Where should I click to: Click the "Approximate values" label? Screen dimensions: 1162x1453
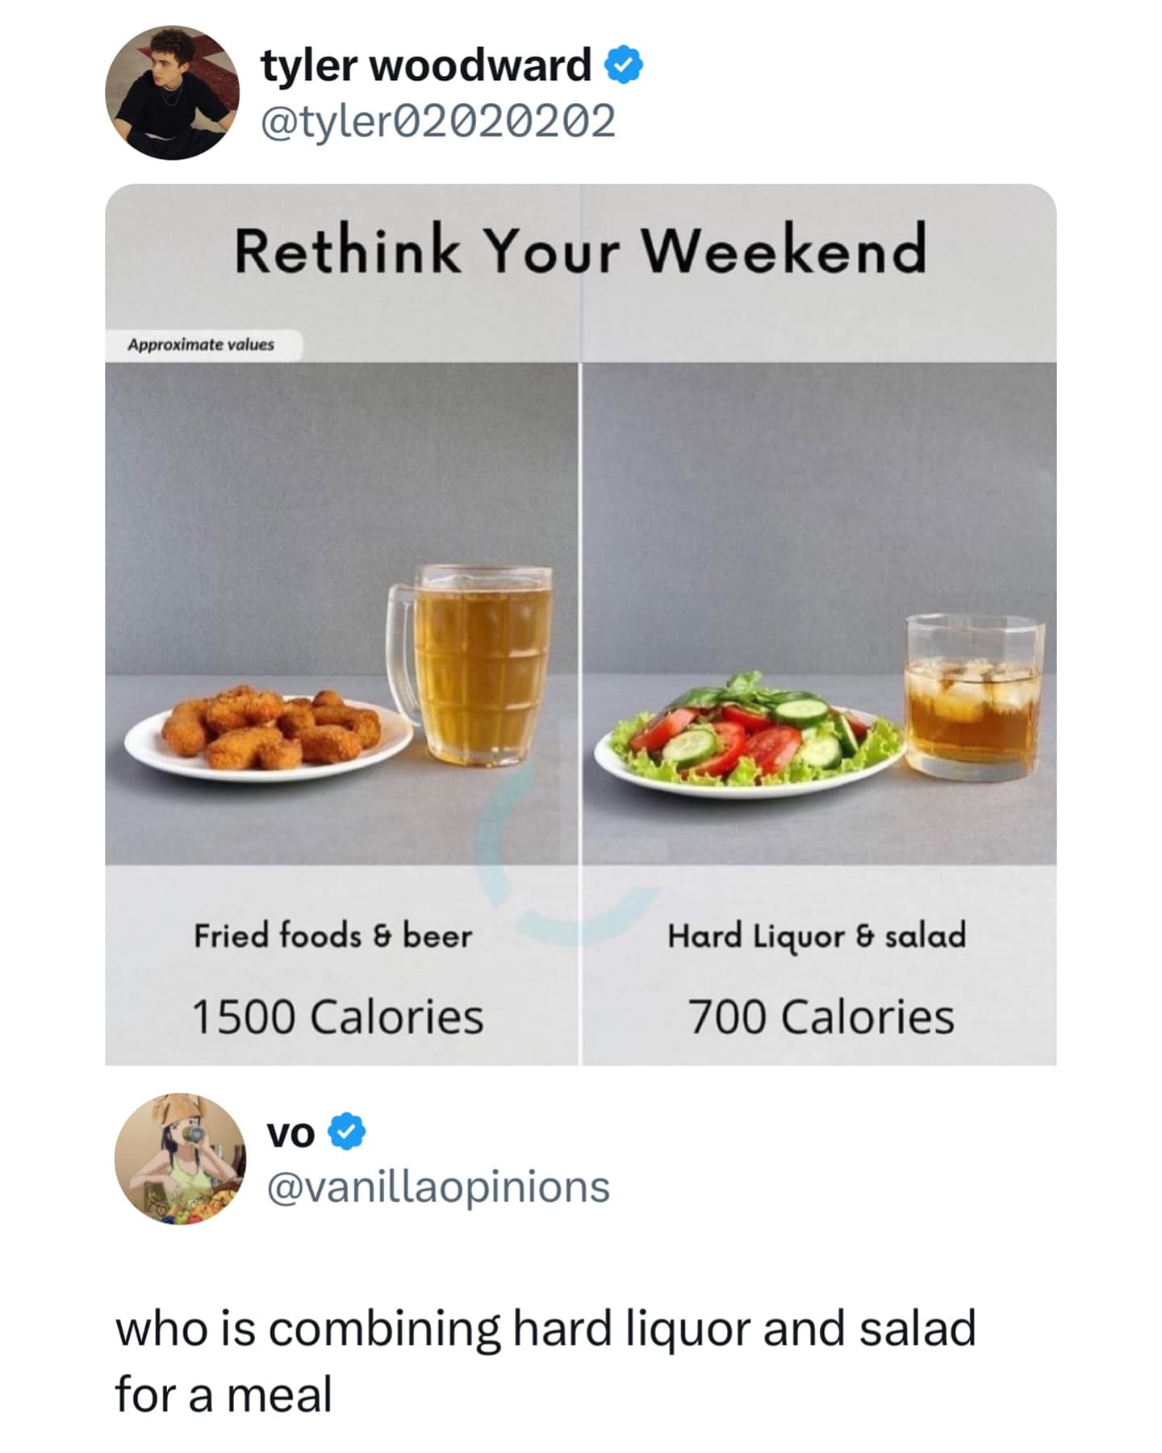[201, 345]
